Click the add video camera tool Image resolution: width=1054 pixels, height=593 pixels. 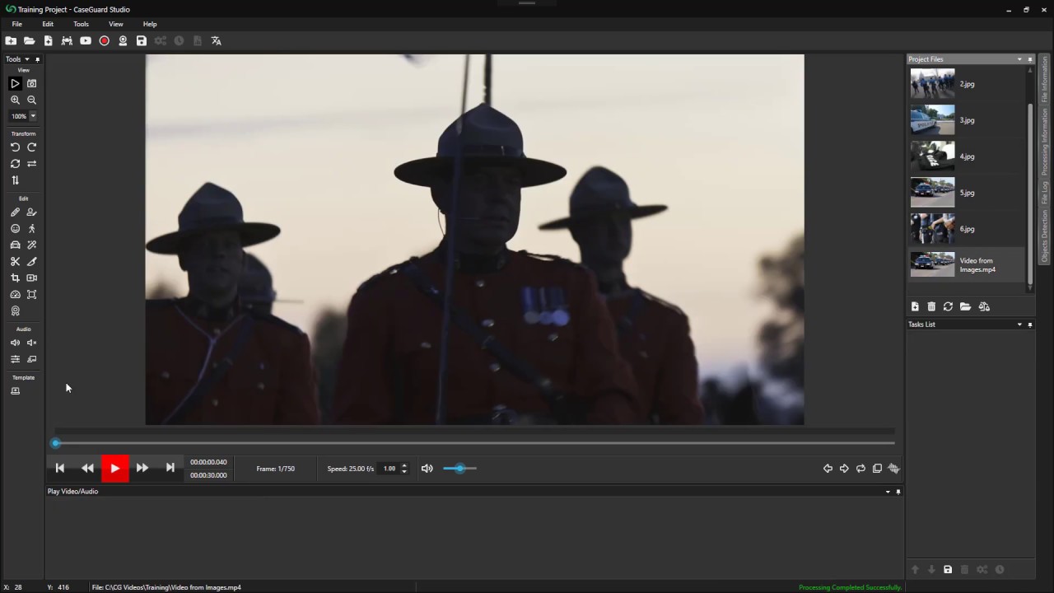pyautogui.click(x=32, y=278)
